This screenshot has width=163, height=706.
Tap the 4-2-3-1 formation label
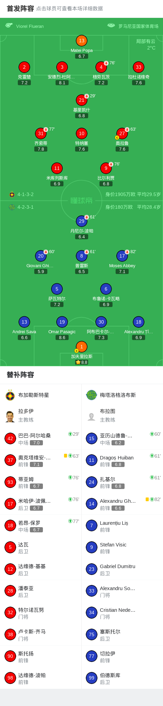(25, 207)
